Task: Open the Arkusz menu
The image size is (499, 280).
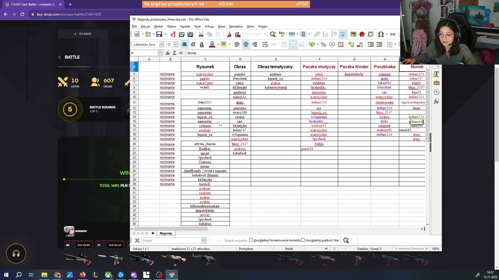Action: click(209, 26)
